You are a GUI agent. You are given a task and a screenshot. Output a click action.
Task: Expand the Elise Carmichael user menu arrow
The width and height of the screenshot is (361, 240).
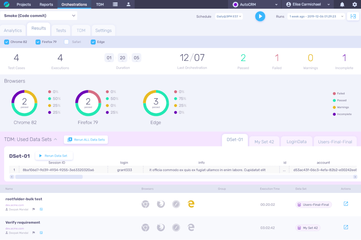(329, 5)
